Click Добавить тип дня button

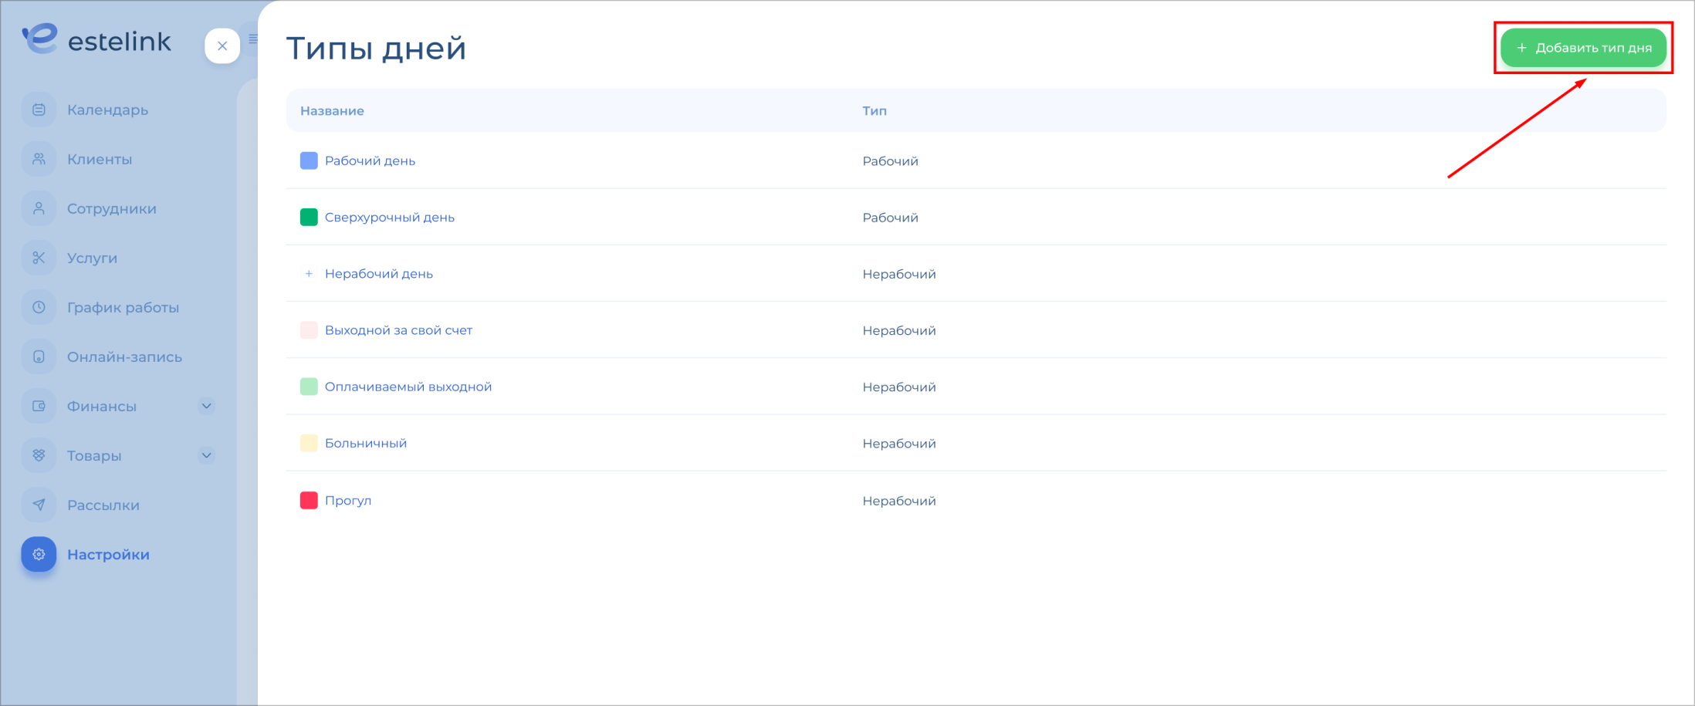[1583, 48]
